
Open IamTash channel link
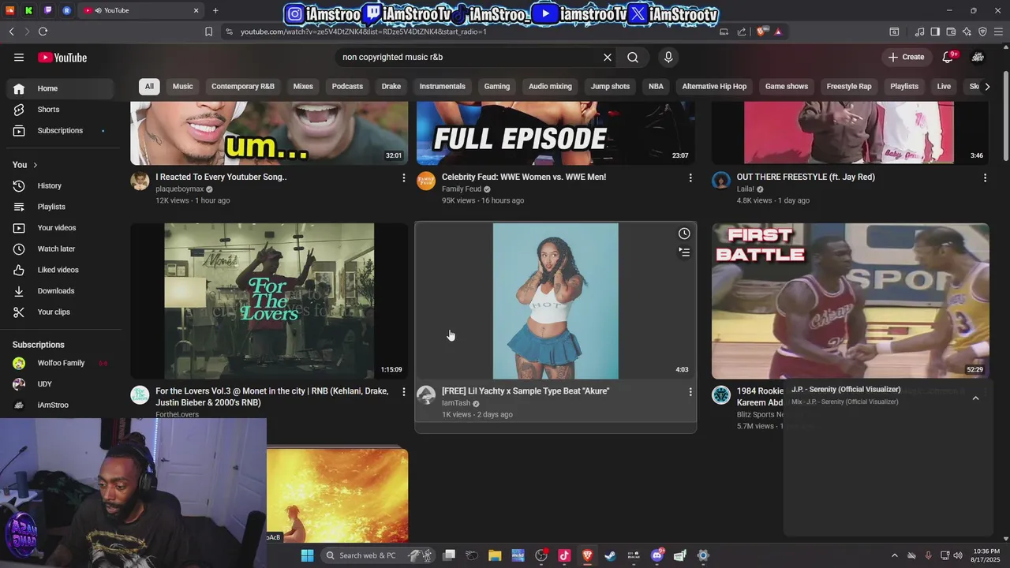(x=456, y=403)
